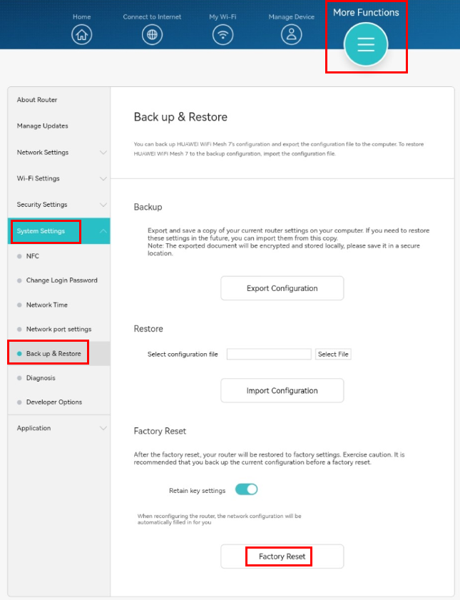Select the Manage Device person icon
This screenshot has width=460, height=600.
pos(292,34)
